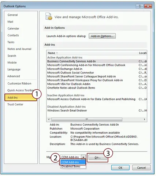Click the Help question mark button

[140, 6]
